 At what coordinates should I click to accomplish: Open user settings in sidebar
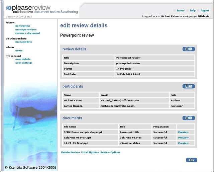(x=24, y=63)
